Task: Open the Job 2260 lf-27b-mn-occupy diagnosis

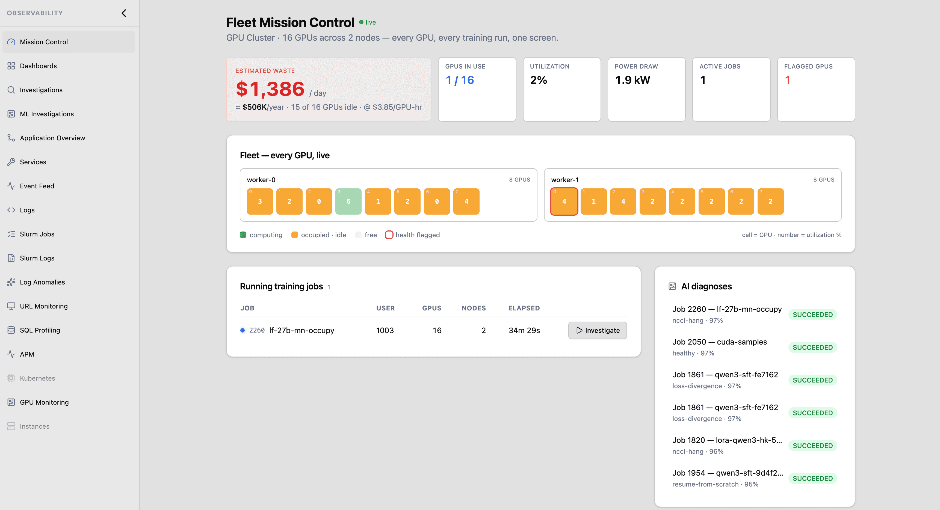Action: coord(755,315)
